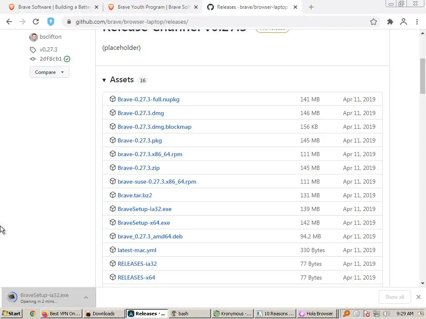Screen dimensions: 426x319
Task: Click the magnifier tray icon
Action: [x=347, y=314]
